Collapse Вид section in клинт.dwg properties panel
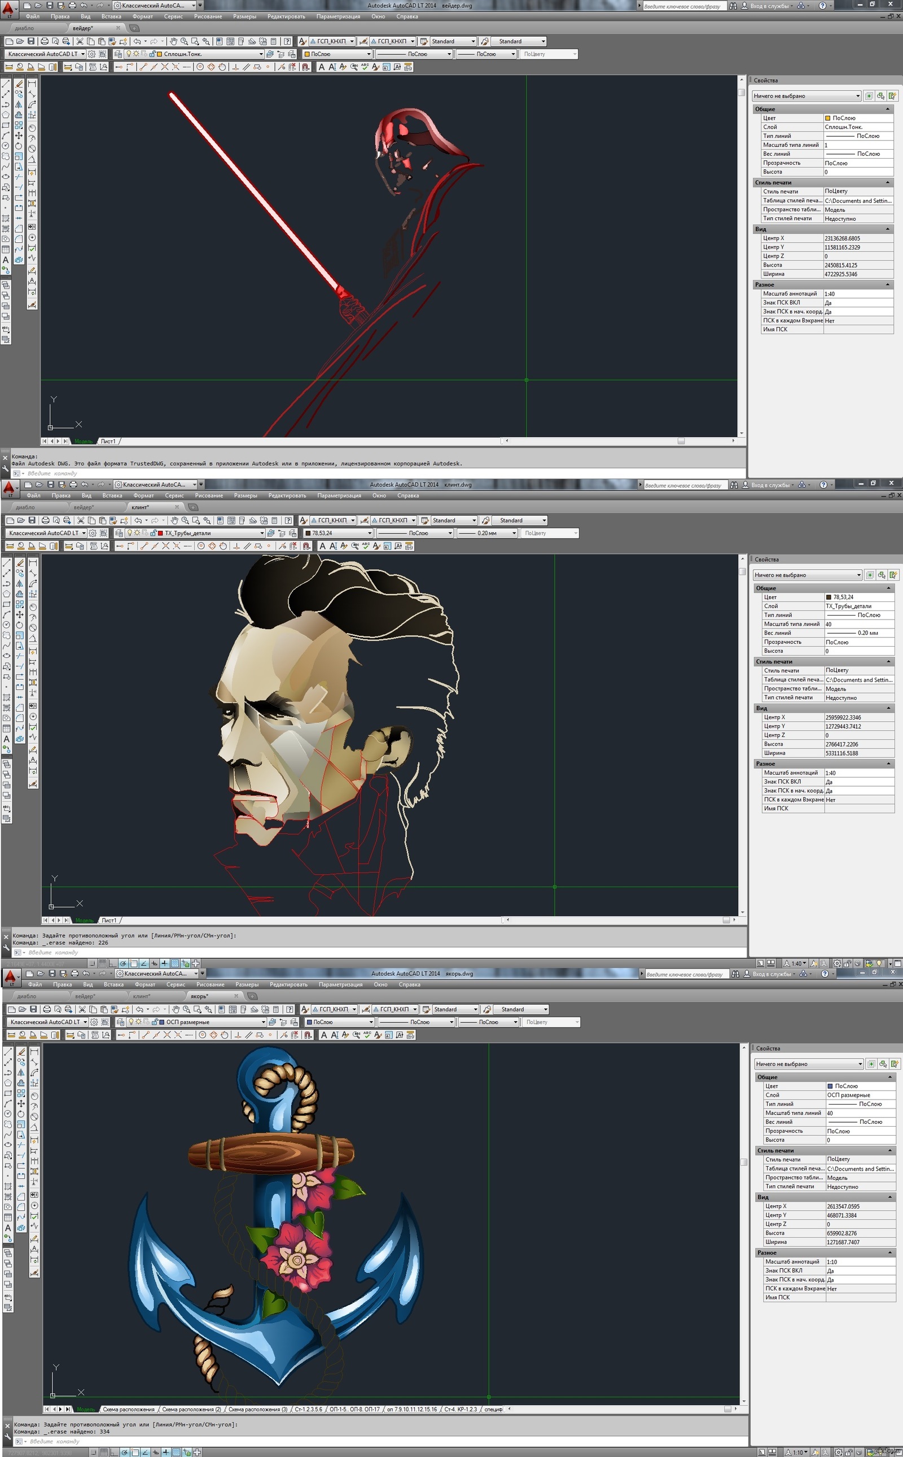 coord(889,708)
